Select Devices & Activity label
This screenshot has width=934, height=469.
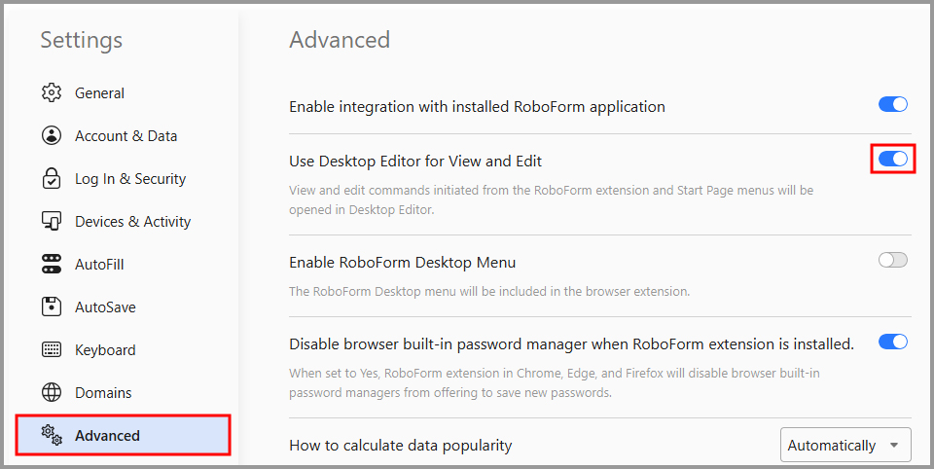click(x=133, y=222)
